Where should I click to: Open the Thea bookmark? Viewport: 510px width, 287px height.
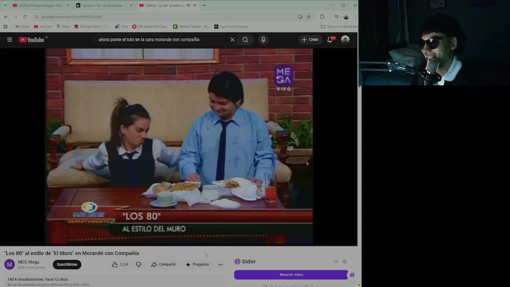122,27
